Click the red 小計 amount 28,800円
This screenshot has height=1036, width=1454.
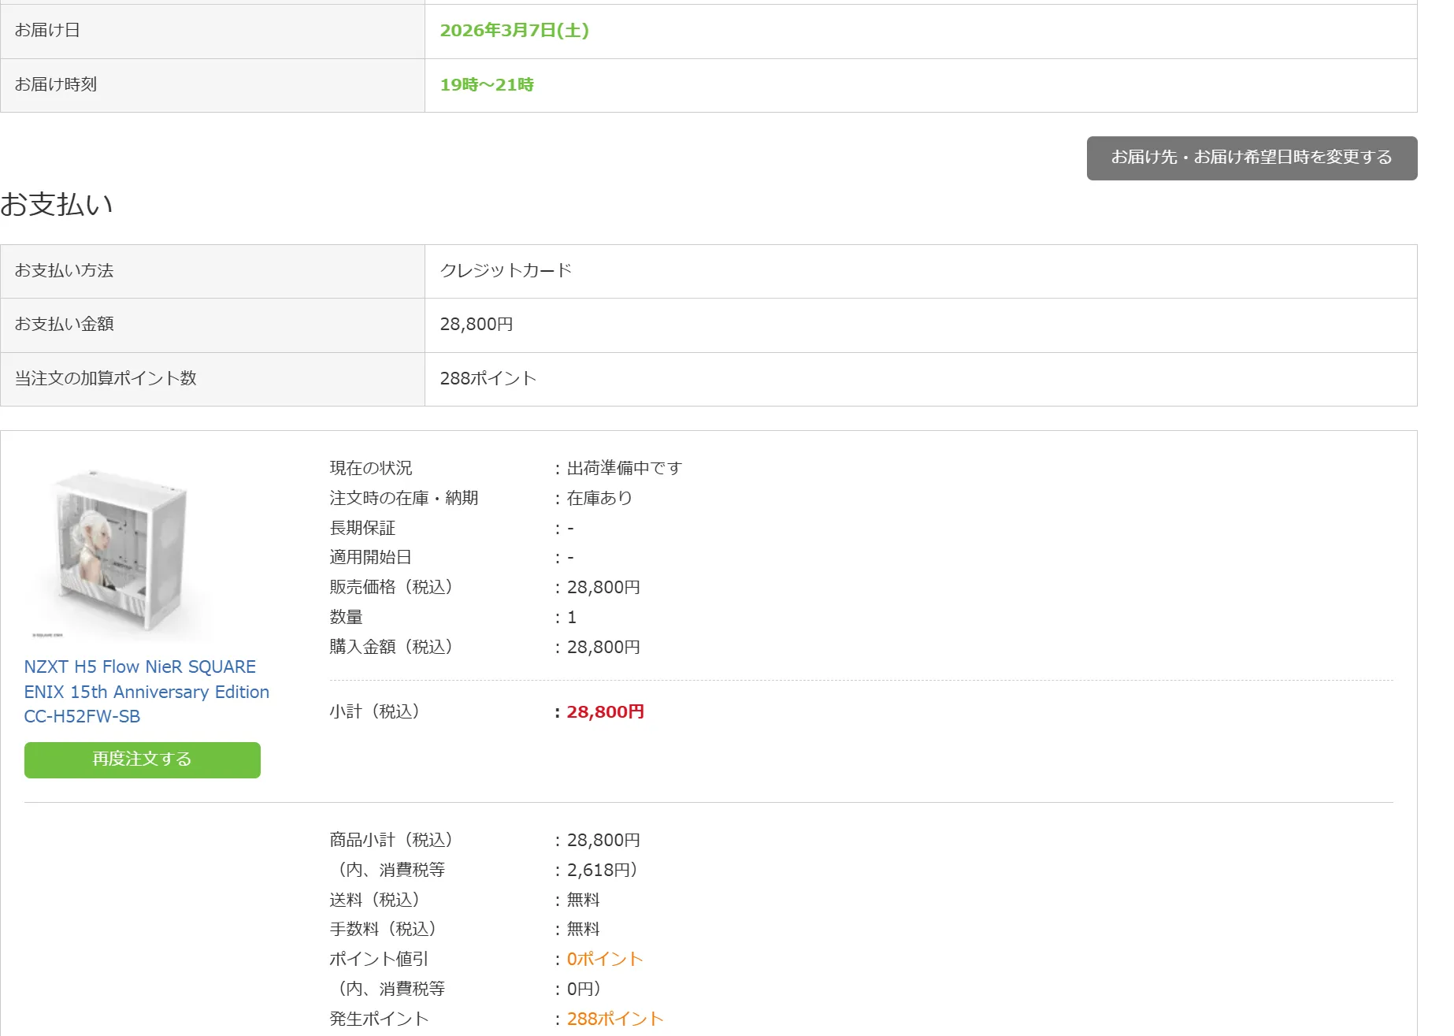[x=605, y=711]
